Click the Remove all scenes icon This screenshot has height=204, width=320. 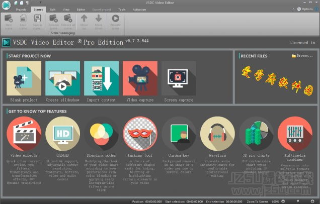(x=68, y=19)
